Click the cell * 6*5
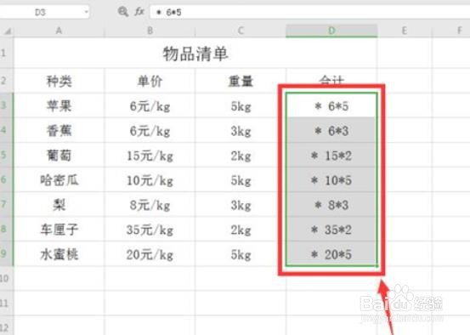Screen dimensions: 470x335 click(x=331, y=105)
